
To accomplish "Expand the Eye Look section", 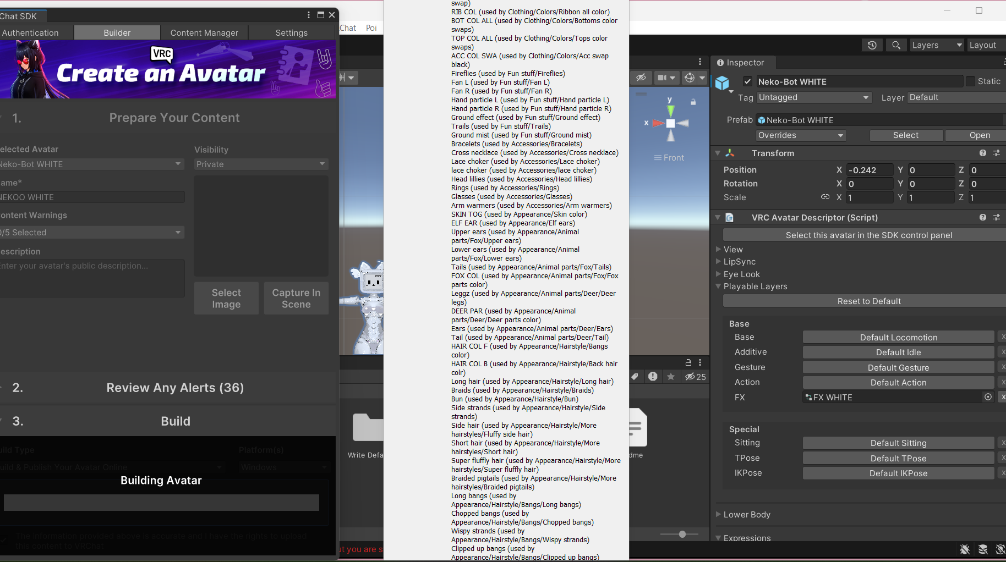I will click(718, 274).
